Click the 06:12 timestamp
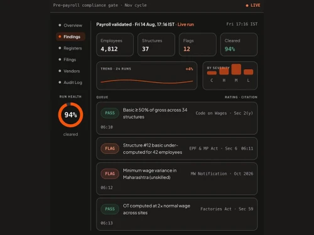The height and width of the screenshot is (235, 314). click(107, 188)
